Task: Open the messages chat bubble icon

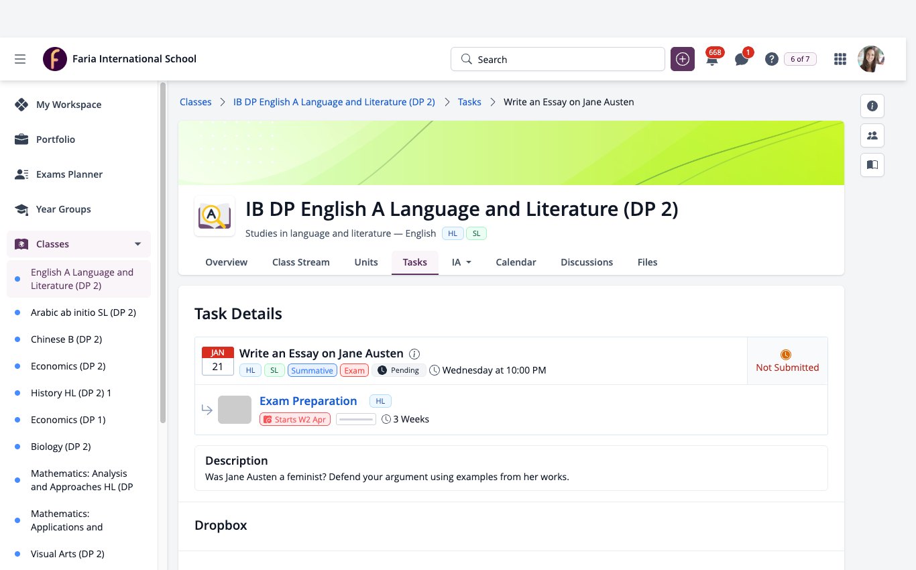Action: point(742,59)
